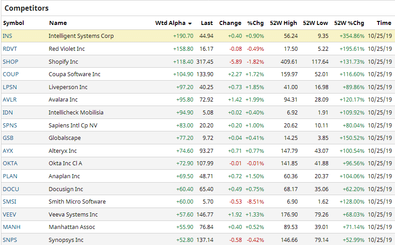Open the MANH symbol link
The image size is (395, 245).
pyautogui.click(x=12, y=227)
